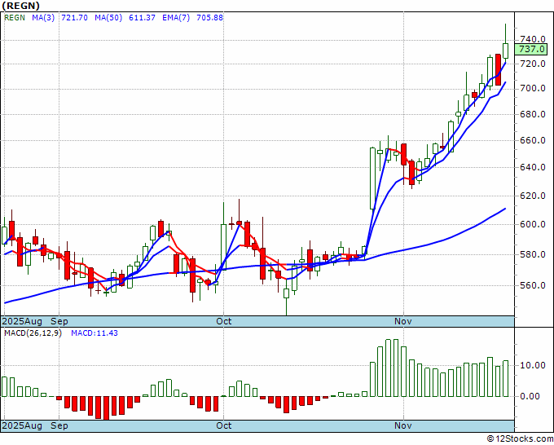Click the MA(3) value 721.70
This screenshot has width=554, height=445.
(x=75, y=18)
